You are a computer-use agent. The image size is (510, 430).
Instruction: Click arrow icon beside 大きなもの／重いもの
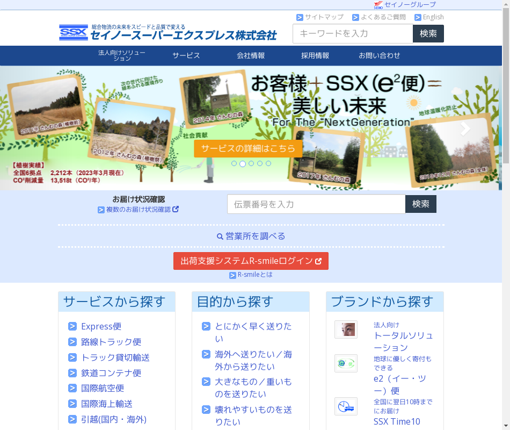(x=206, y=381)
